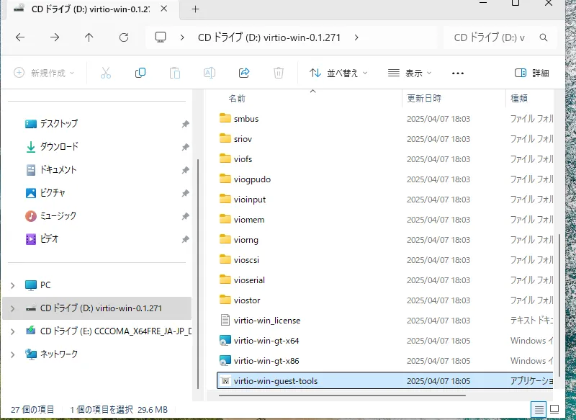Screen dimensions: 576x420
Task: Expand the ネットワーク tree node
Action: pos(12,354)
